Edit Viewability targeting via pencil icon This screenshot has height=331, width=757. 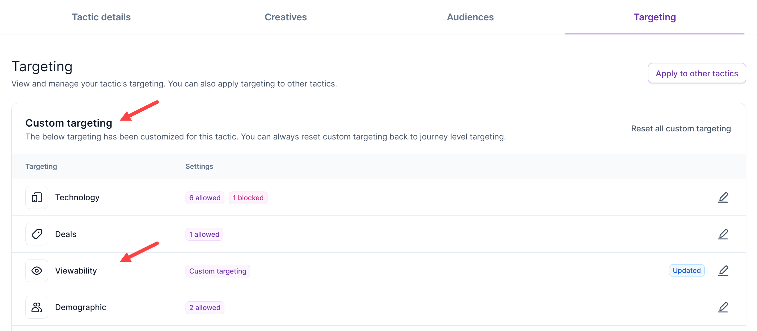[723, 271]
